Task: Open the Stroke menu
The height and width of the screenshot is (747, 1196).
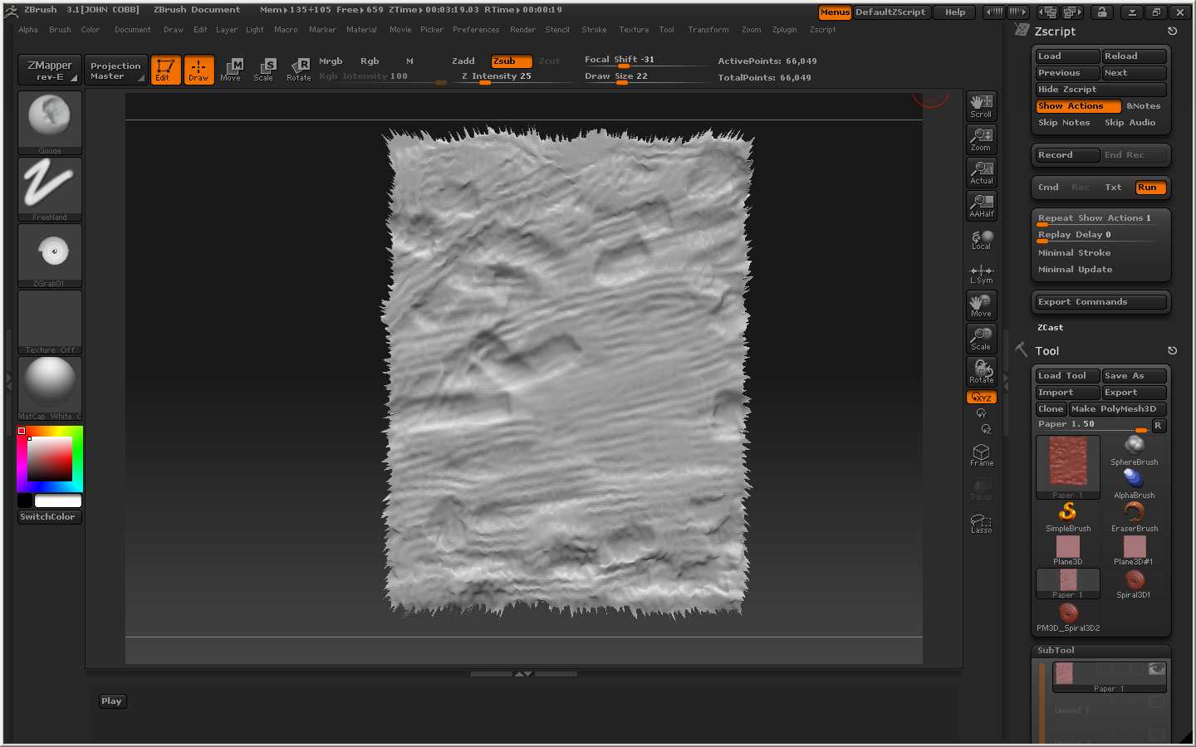Action: pyautogui.click(x=594, y=30)
